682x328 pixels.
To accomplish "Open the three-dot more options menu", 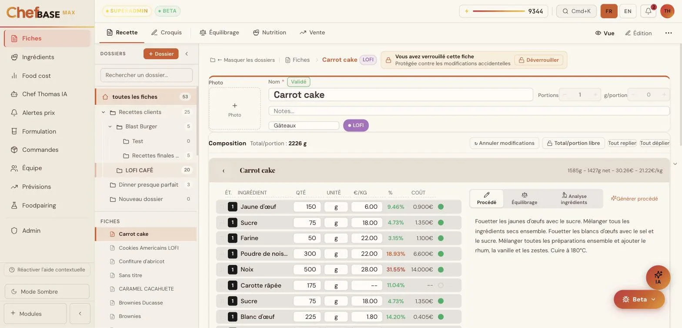I will [669, 33].
